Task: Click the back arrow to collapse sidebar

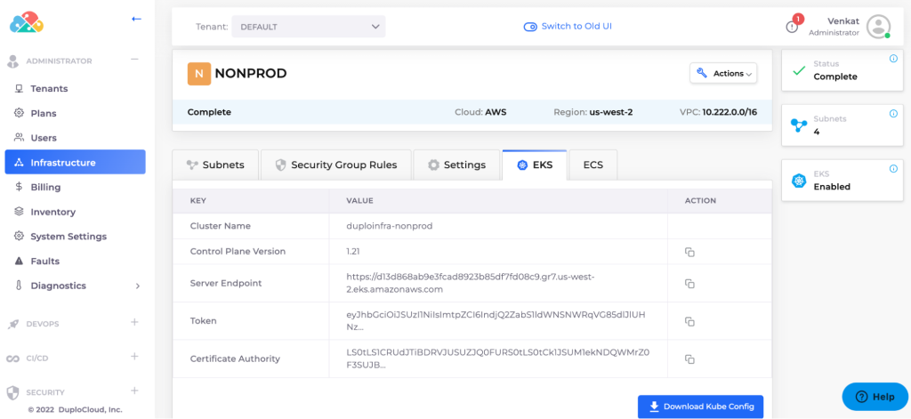Action: 136,18
